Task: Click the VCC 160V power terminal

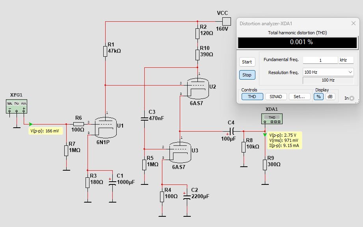Action: 226,22
